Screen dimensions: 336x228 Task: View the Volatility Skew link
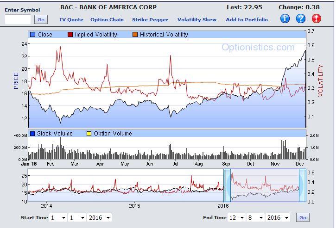197,20
